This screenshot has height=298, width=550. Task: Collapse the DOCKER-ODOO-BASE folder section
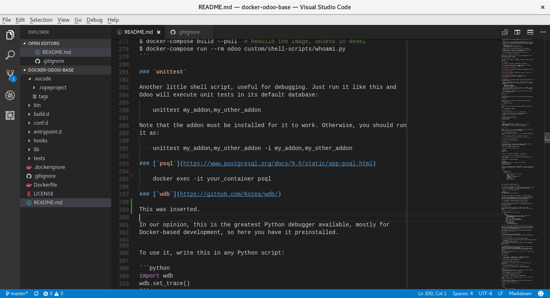click(x=66, y=70)
